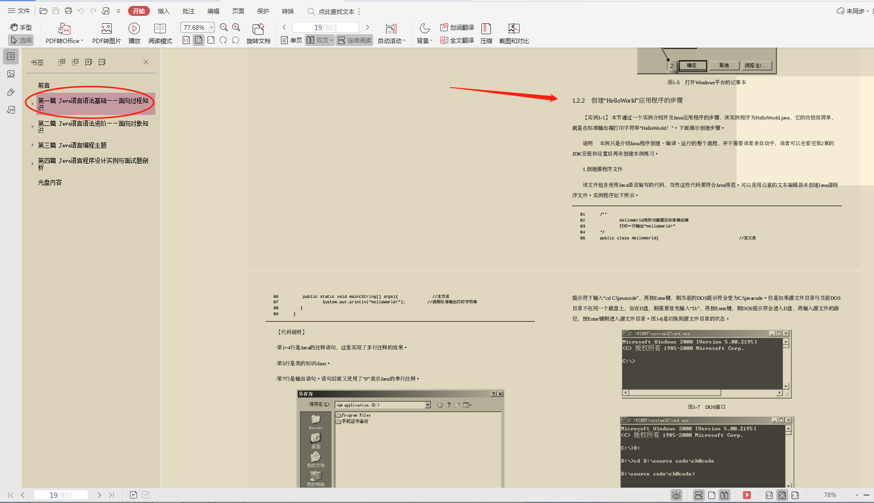
Task: Click the rotate clockwise icon
Action: click(236, 40)
